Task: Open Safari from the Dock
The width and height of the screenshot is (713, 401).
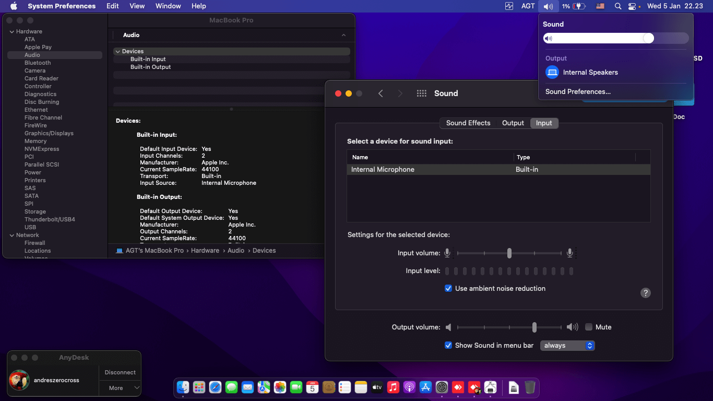Action: [215, 387]
